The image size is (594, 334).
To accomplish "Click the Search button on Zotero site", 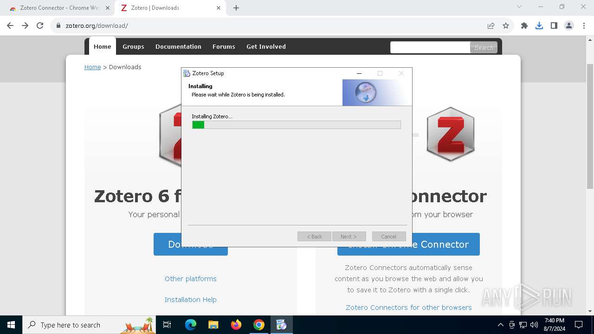I will click(x=484, y=47).
